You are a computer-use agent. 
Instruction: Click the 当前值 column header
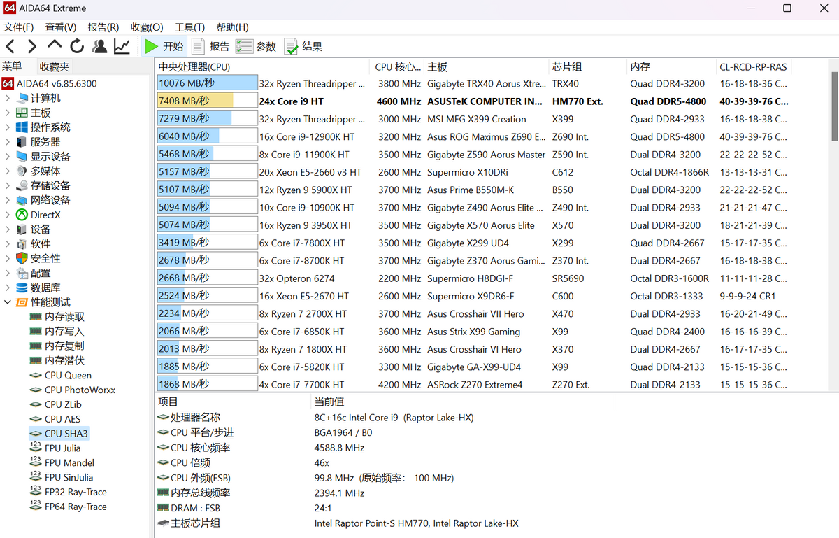click(x=463, y=402)
